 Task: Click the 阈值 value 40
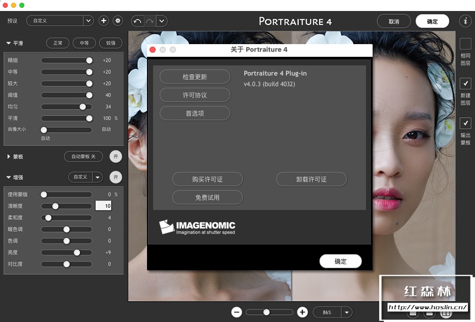(108, 95)
